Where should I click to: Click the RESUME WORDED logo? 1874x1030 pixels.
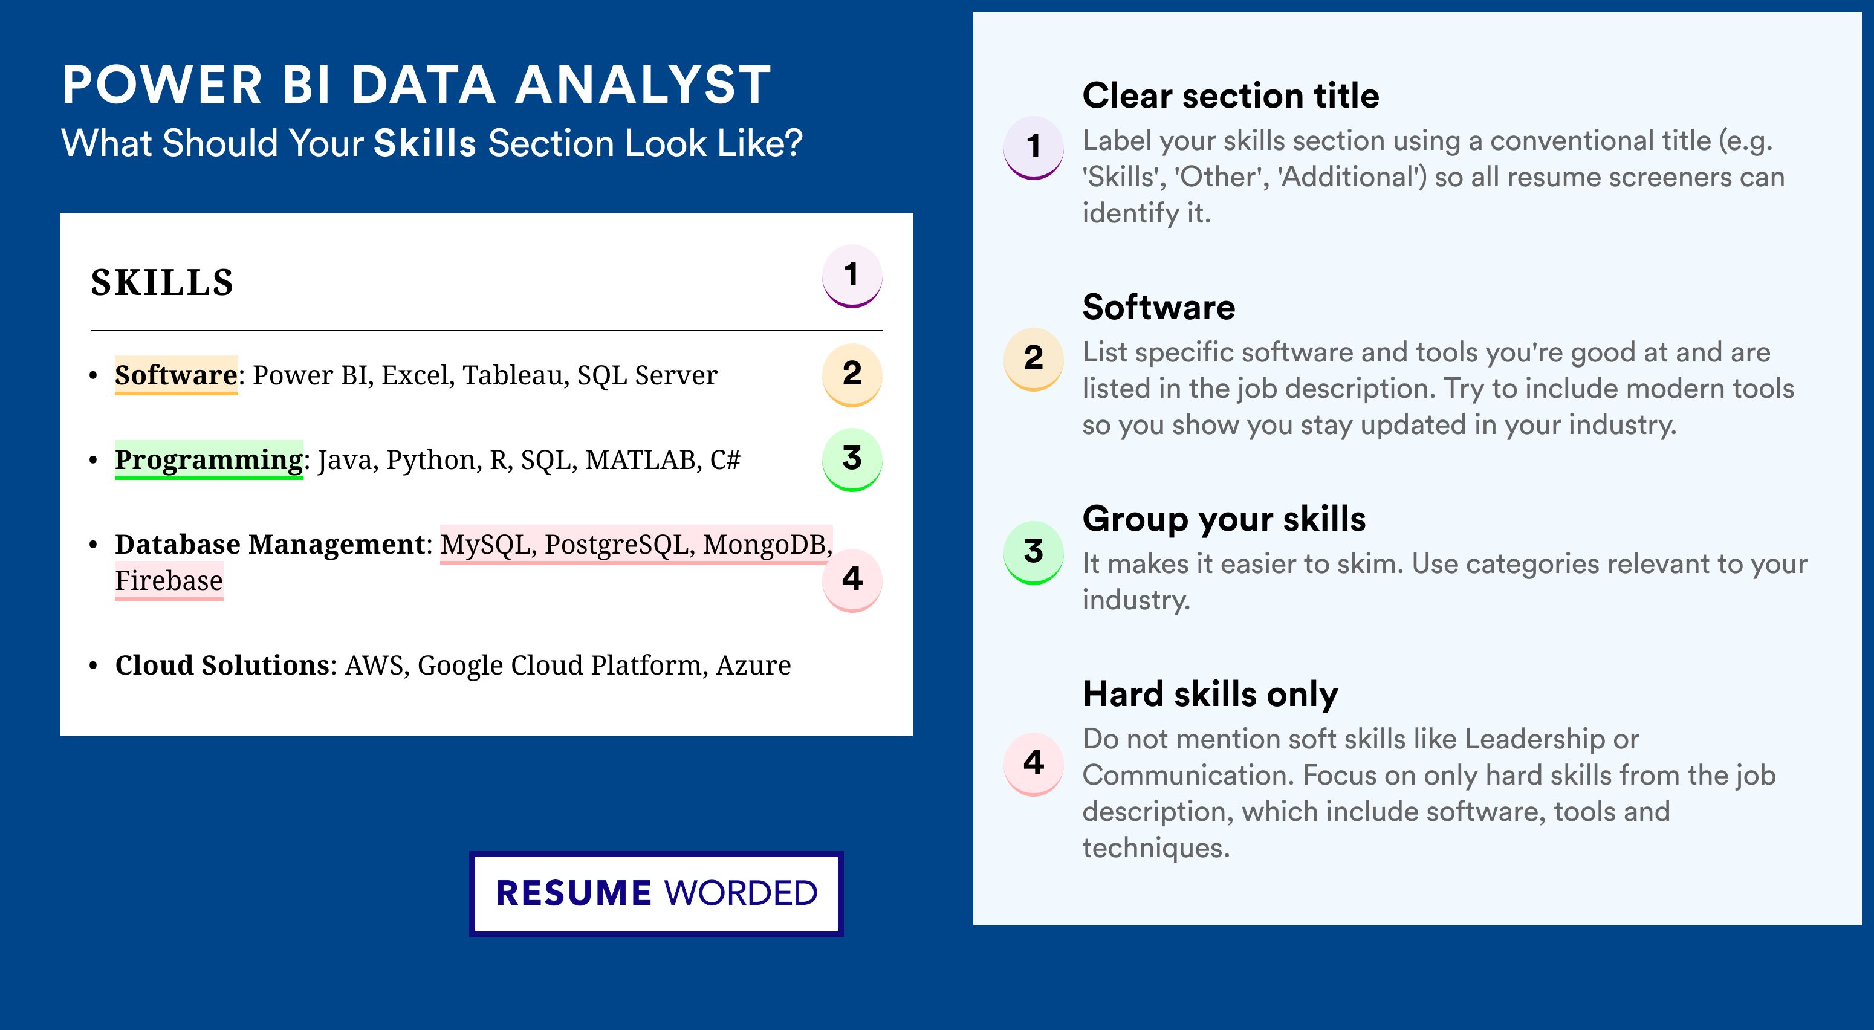(x=656, y=893)
